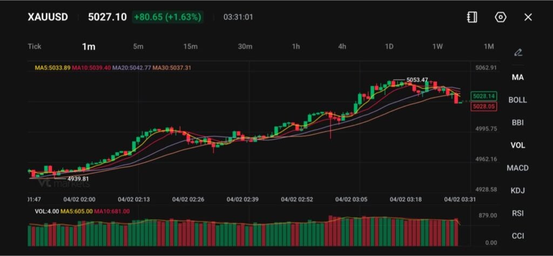Toggle the VOL indicator
Viewport: 553px width, 256px height.
click(x=517, y=145)
